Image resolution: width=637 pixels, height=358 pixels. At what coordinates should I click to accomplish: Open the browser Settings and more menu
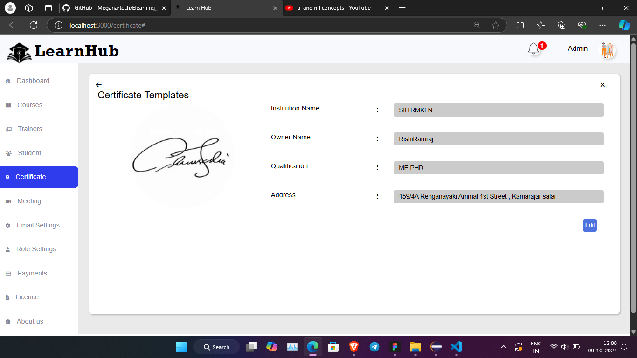click(602, 25)
